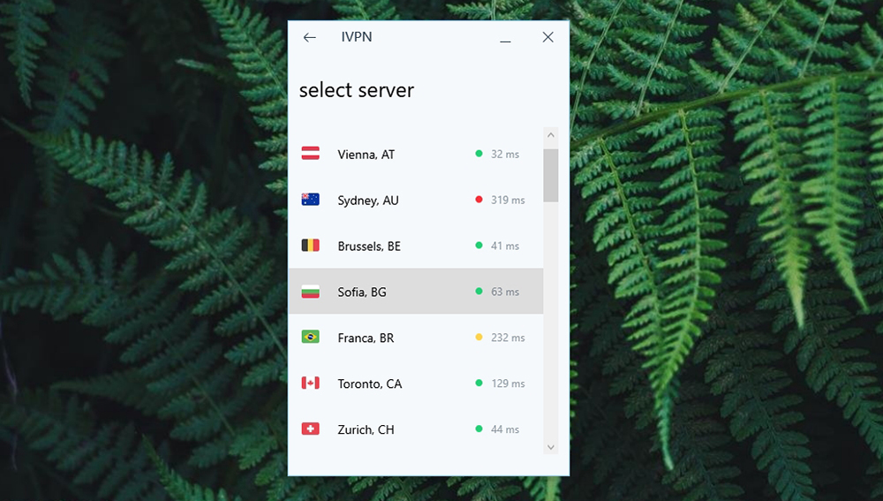Click the Belgium flag icon
This screenshot has height=501, width=883.
(x=310, y=245)
